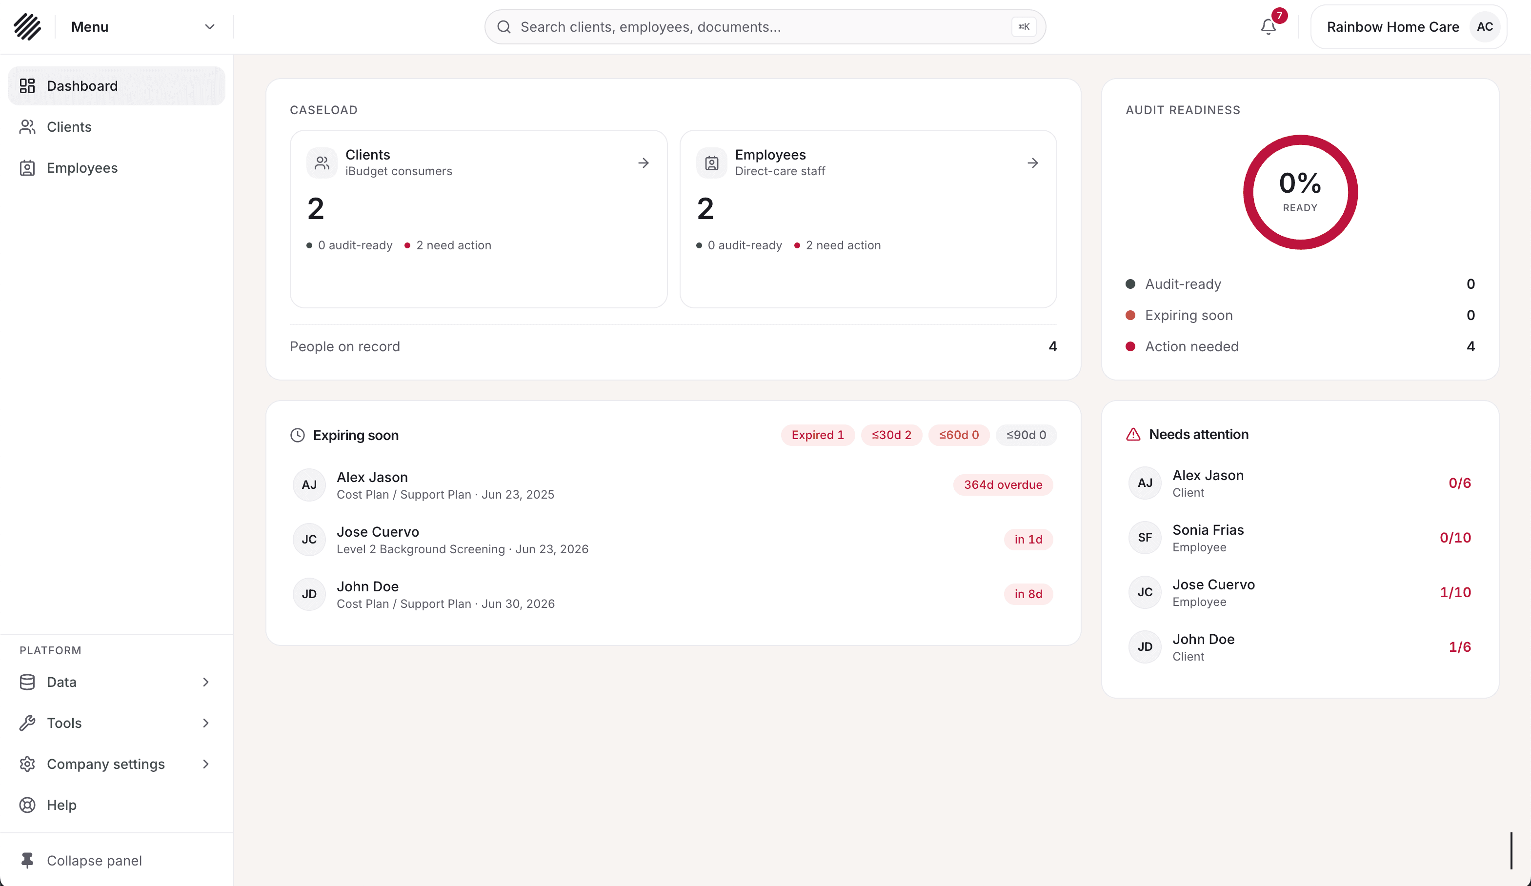Click the Action needed legend row
The height and width of the screenshot is (886, 1531).
pos(1300,346)
